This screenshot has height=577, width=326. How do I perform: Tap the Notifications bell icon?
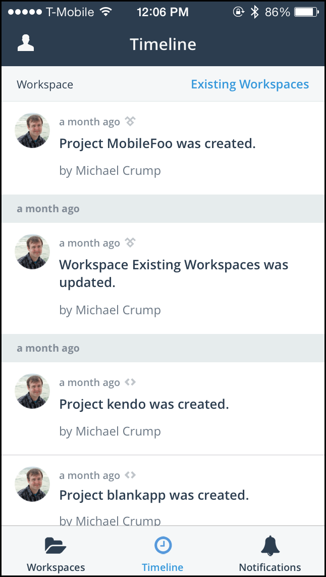pyautogui.click(x=270, y=545)
